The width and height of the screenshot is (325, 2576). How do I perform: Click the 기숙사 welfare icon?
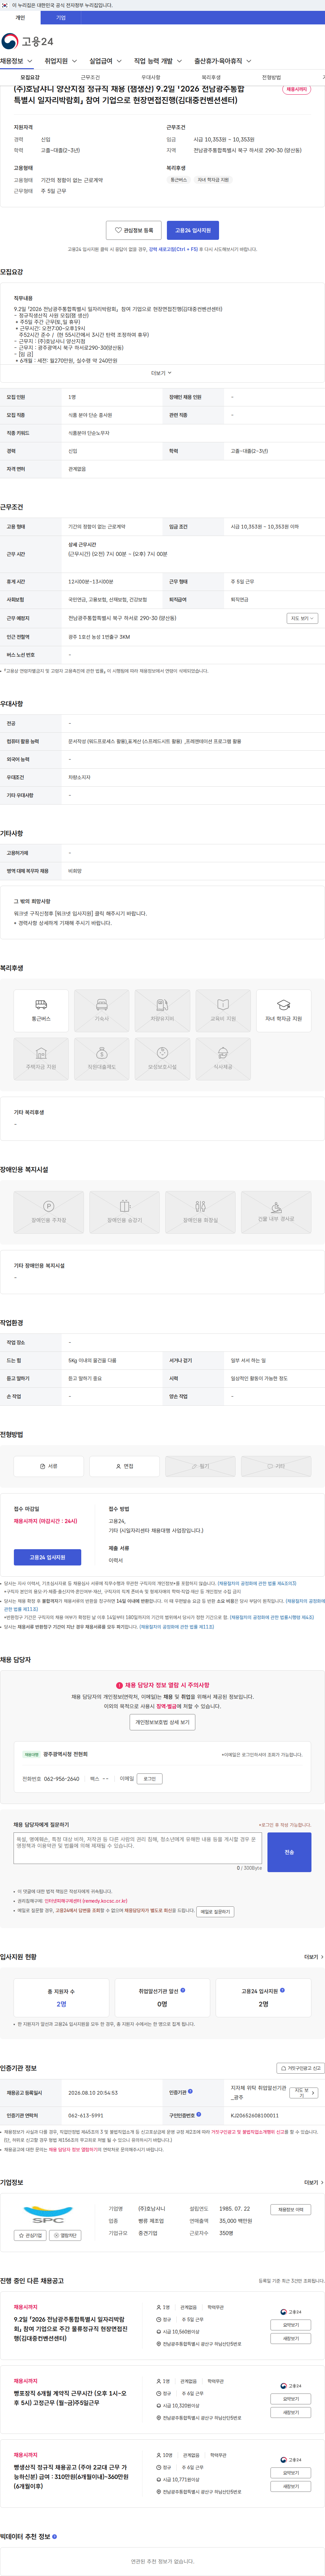point(102,1011)
